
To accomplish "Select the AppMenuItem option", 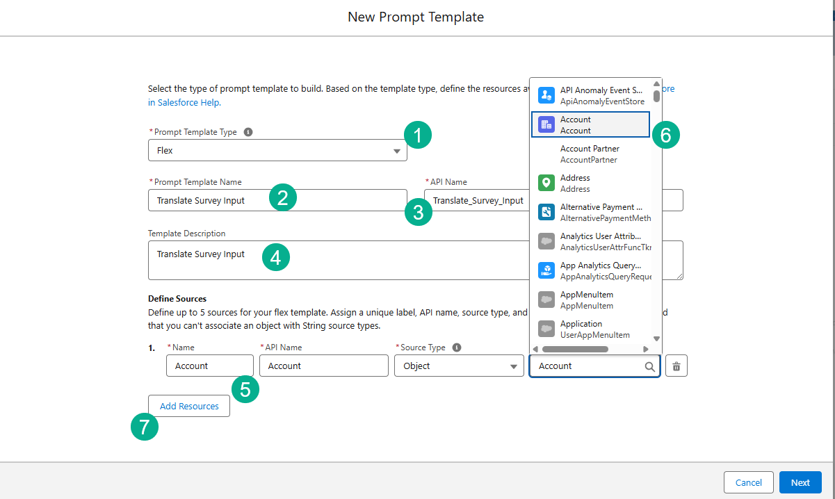I will (x=591, y=300).
